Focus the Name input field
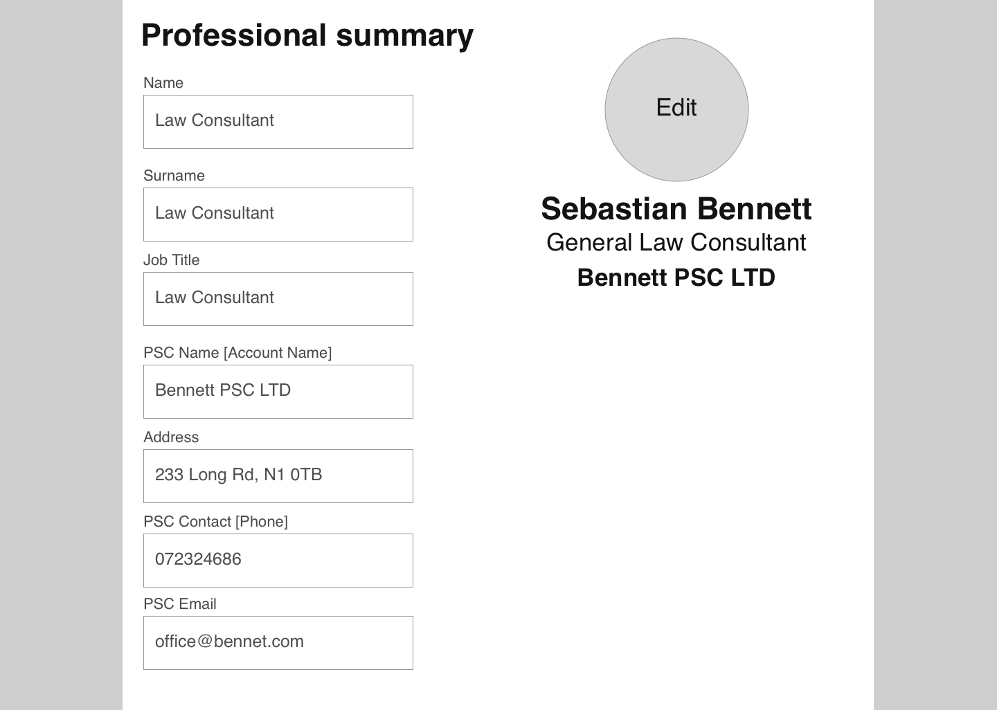This screenshot has height=710, width=997. (x=278, y=122)
